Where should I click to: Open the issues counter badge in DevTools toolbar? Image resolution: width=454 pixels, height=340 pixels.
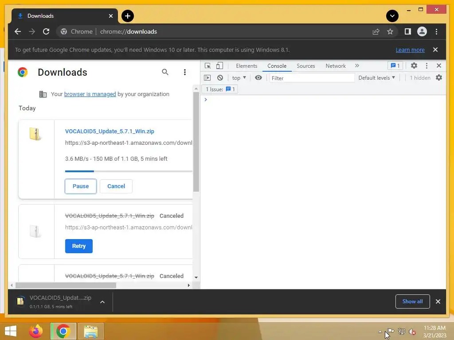[395, 66]
